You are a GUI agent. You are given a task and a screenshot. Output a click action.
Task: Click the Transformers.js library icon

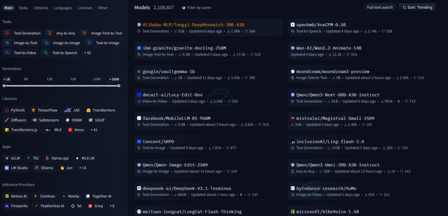[7, 130]
